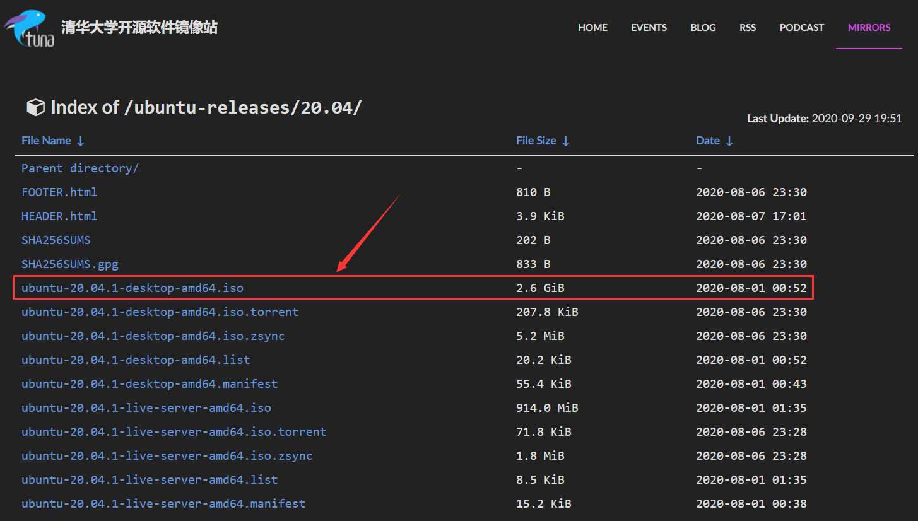Open the HOME nav item

pyautogui.click(x=592, y=28)
